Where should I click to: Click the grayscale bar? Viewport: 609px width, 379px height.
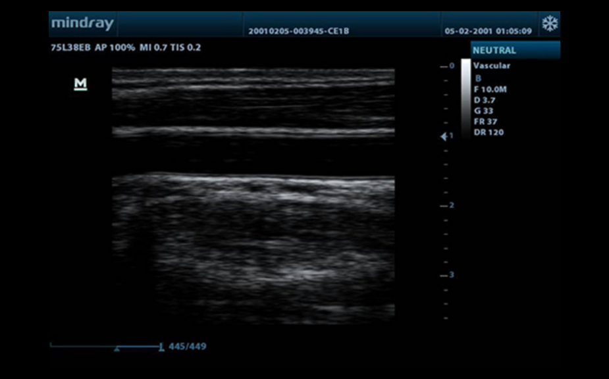pyautogui.click(x=465, y=98)
